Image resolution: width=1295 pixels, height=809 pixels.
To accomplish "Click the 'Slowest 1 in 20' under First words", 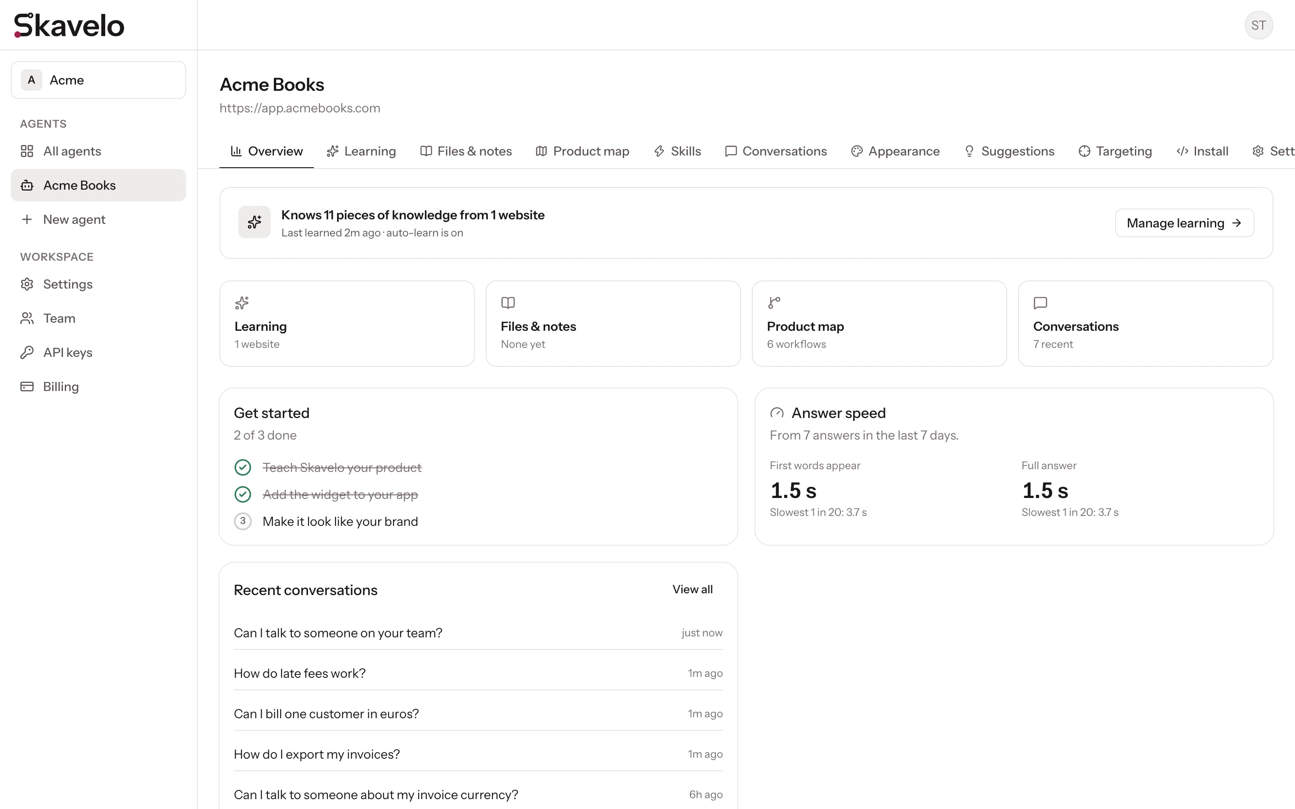I will [x=817, y=512].
